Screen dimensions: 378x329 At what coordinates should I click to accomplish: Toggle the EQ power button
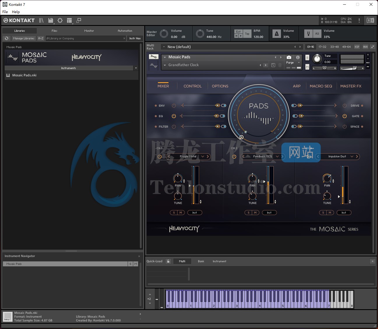click(x=174, y=116)
